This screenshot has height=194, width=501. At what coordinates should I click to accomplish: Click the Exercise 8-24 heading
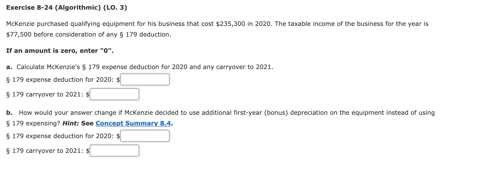coord(66,8)
